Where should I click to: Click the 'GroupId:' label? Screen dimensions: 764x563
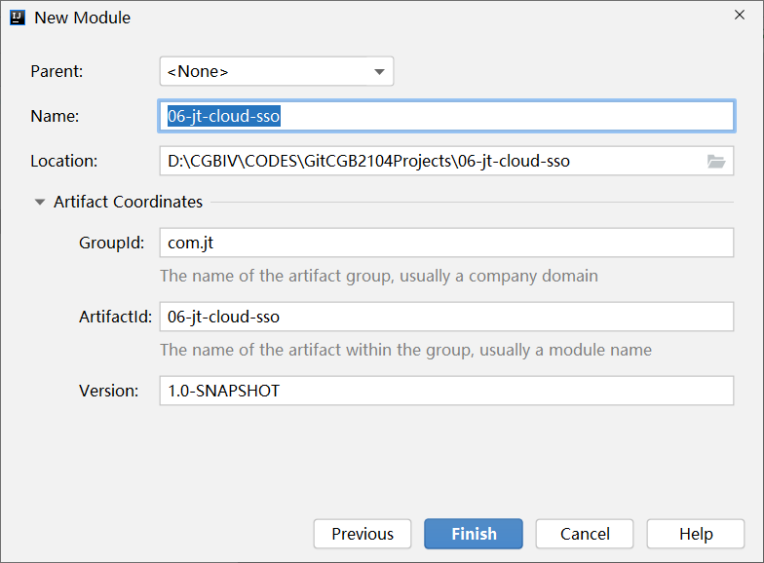point(111,243)
